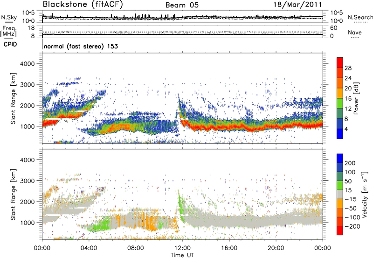Click the '20:00' time axis tick label

tap(276, 248)
